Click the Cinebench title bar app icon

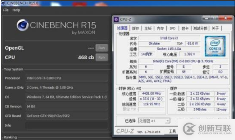(3, 3)
